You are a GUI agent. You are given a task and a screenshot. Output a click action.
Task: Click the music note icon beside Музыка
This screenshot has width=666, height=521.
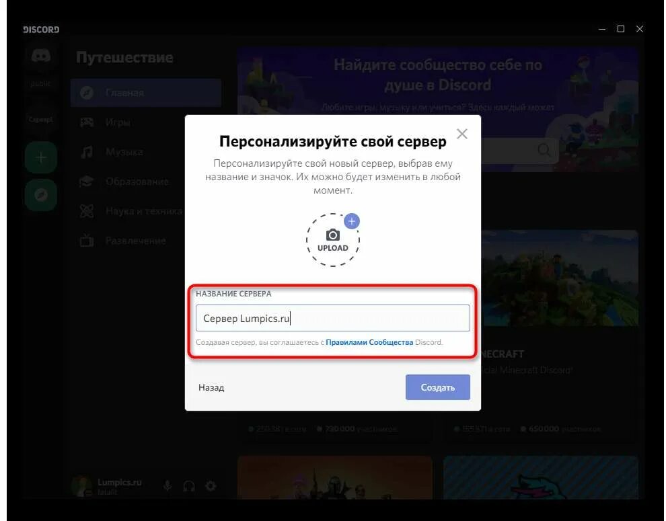(x=87, y=151)
